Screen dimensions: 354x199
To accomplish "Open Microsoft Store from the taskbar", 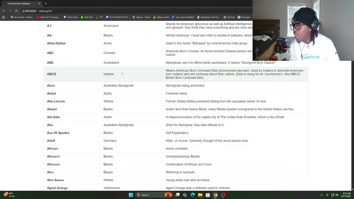I will 208,195.
